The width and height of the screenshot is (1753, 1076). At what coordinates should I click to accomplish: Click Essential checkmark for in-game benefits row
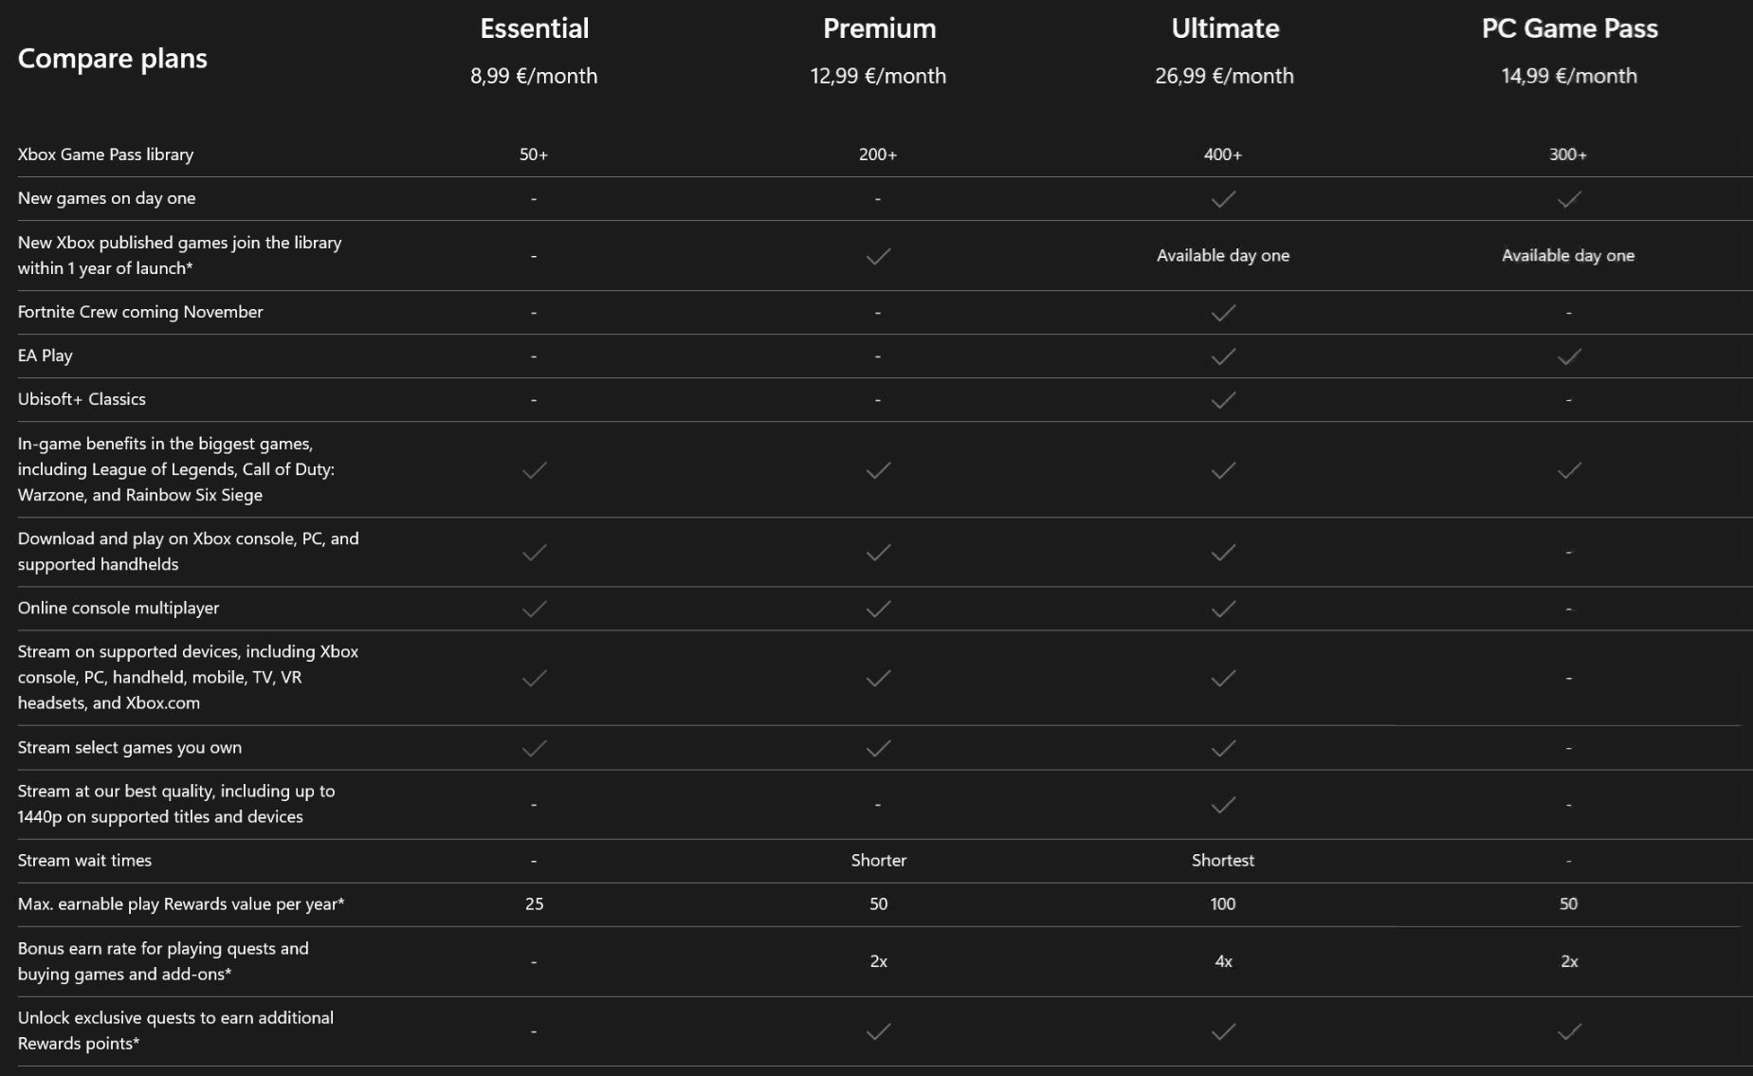click(535, 470)
